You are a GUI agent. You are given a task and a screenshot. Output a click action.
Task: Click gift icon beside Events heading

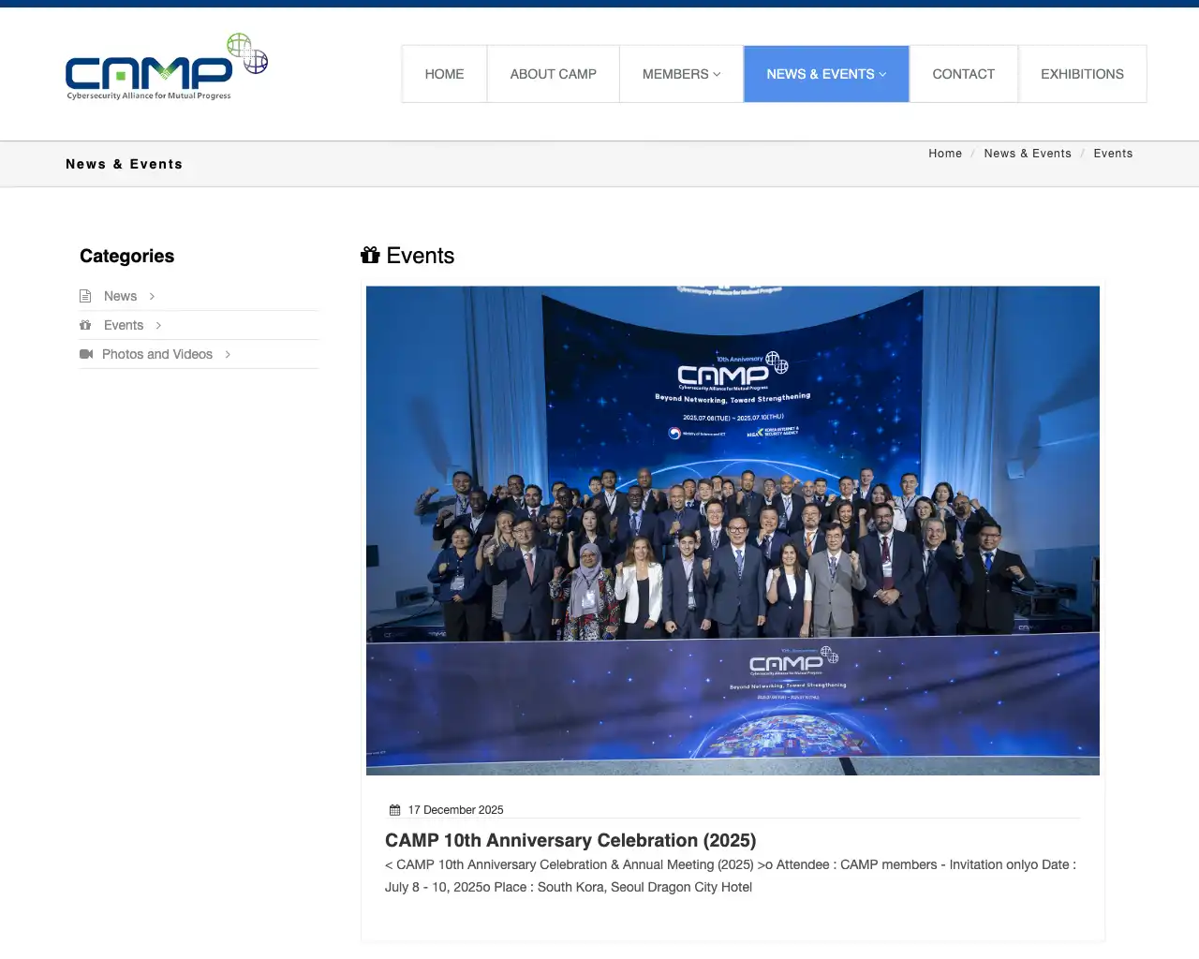pos(370,255)
